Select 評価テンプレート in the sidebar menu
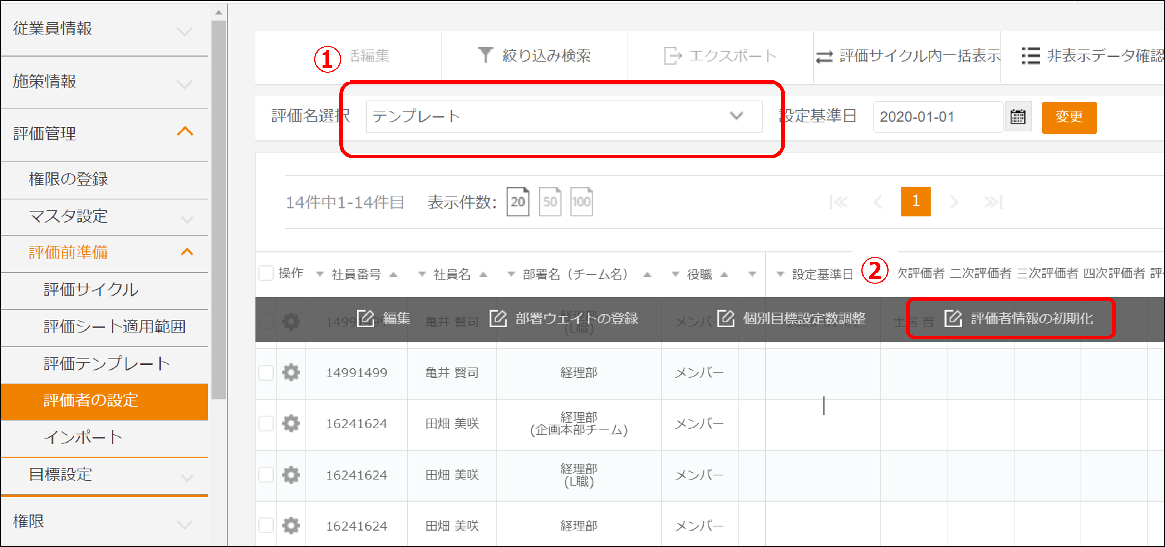1165x547 pixels. tap(106, 364)
